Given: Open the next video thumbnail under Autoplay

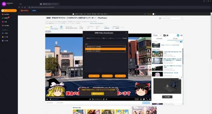Looking at the screenshot, I should [x=156, y=45].
